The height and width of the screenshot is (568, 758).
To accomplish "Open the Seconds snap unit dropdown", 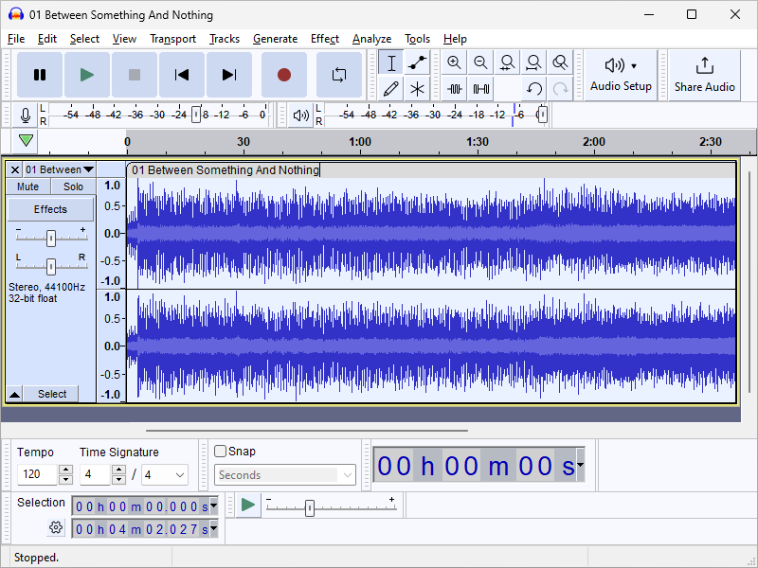I will coord(285,475).
